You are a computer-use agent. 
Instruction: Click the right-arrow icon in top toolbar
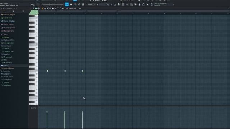(x=71, y=4)
